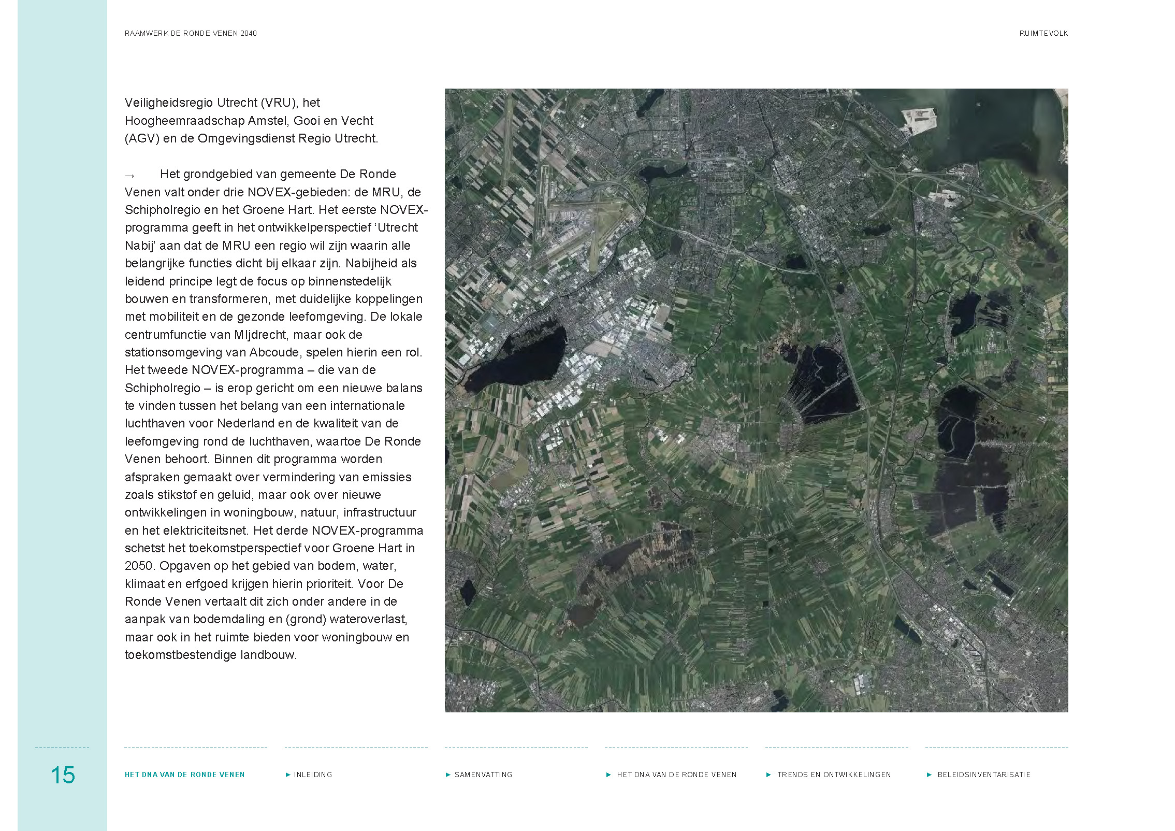
Task: Open grey HET DNA VAN DE RONDE VENEN link
Action: tap(676, 775)
